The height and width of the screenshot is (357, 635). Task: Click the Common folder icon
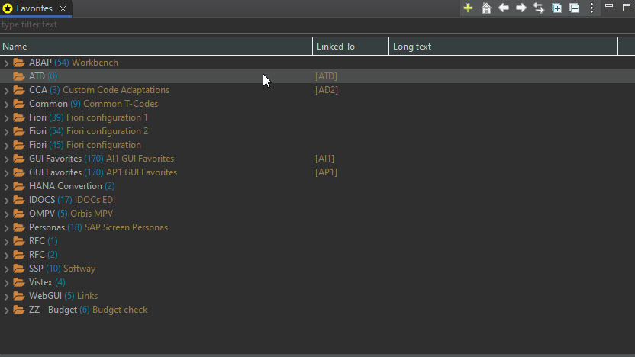18,104
